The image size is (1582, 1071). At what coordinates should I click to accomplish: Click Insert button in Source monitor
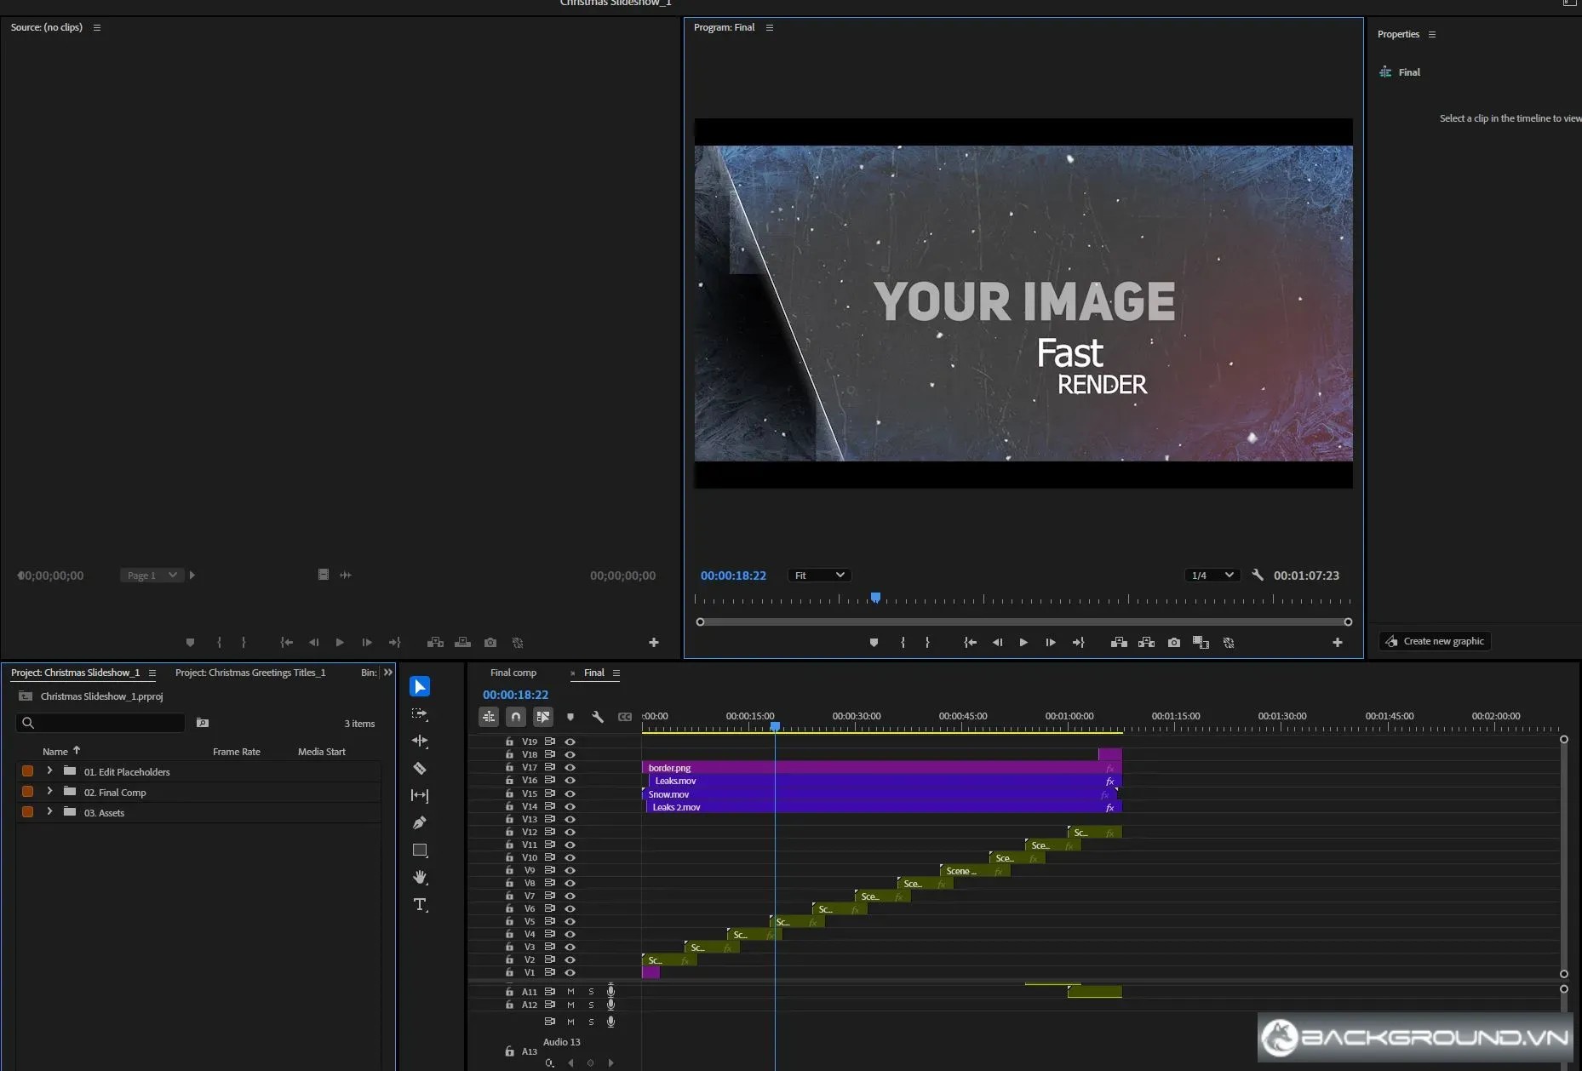click(435, 643)
